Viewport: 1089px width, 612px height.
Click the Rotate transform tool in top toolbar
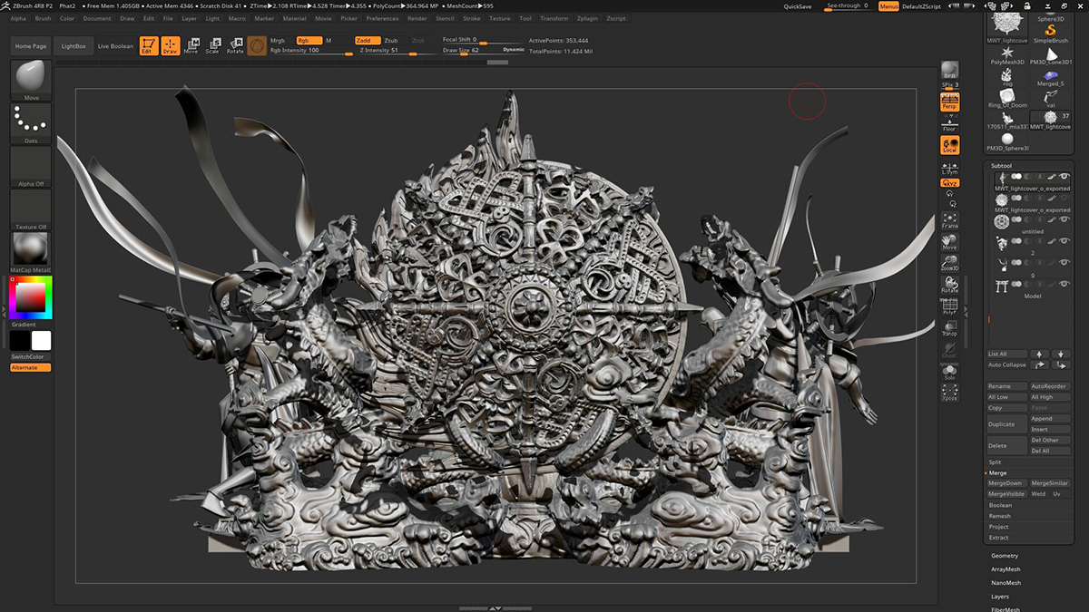(x=235, y=45)
